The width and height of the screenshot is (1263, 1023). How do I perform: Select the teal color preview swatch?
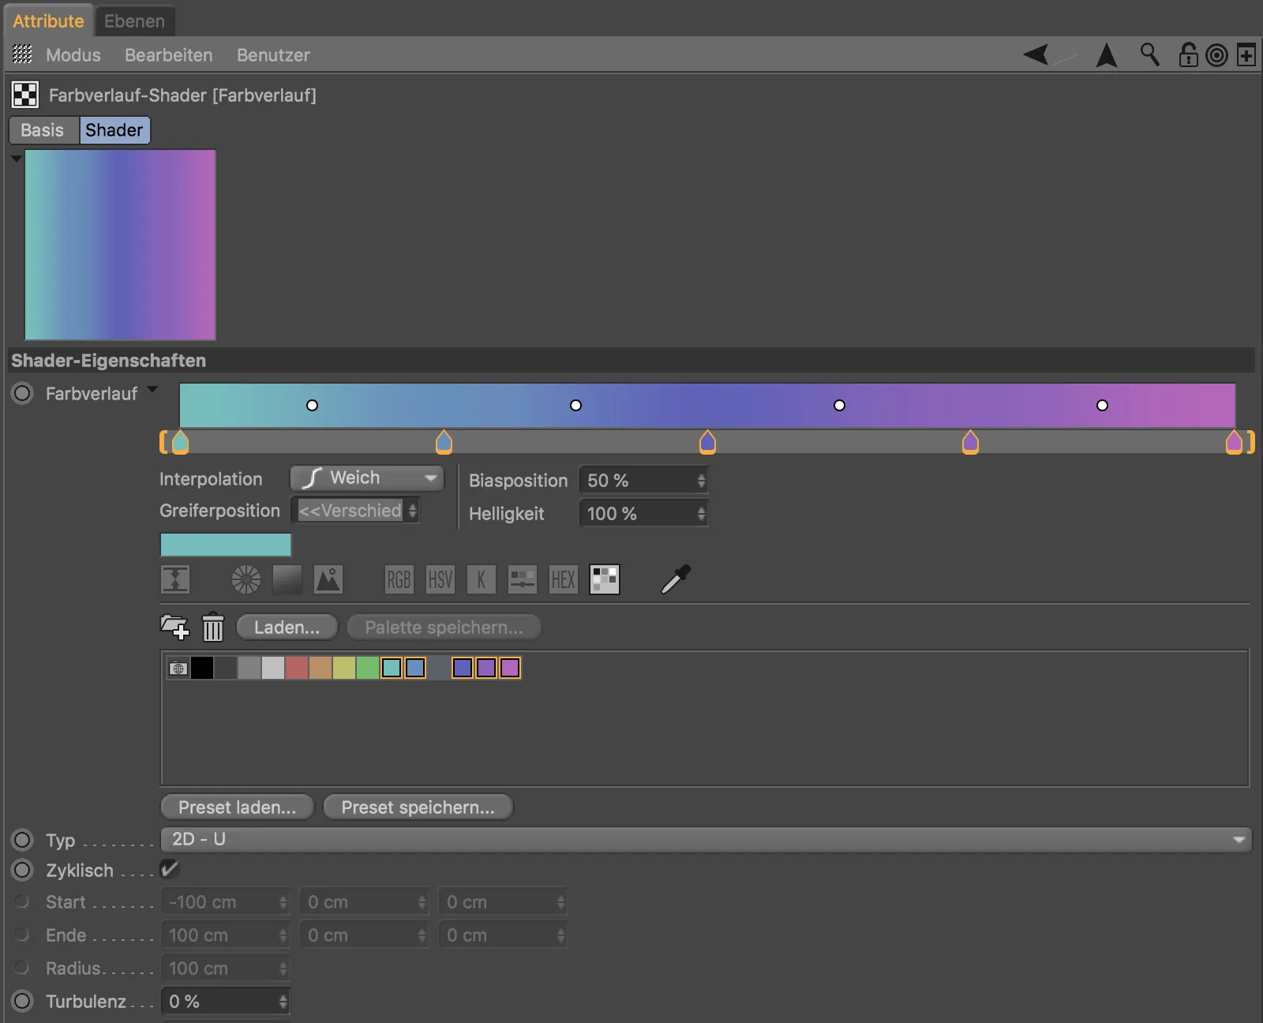point(225,545)
